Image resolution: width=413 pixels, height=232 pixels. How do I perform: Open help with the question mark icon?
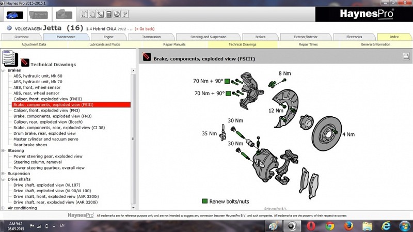[x=125, y=14]
